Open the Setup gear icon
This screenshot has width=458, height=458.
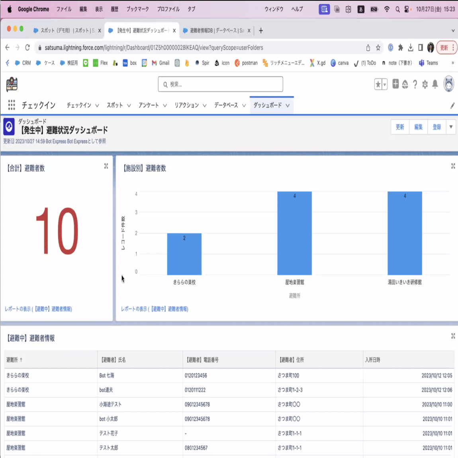pyautogui.click(x=425, y=84)
